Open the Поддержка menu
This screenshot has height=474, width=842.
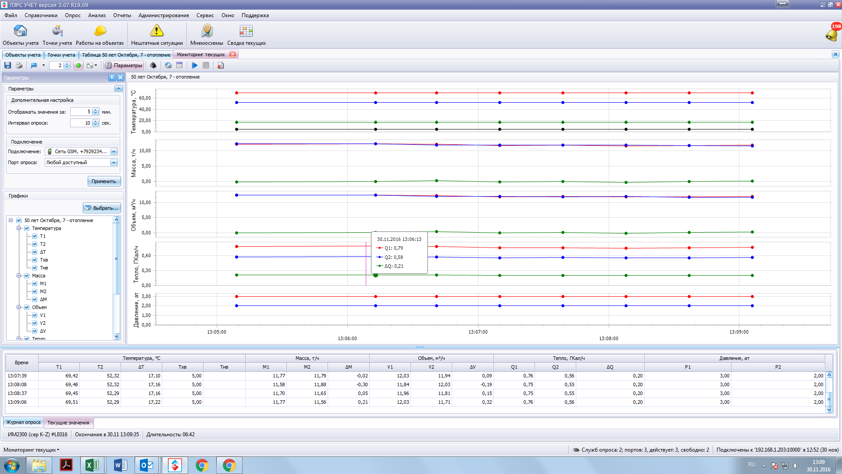click(x=255, y=15)
